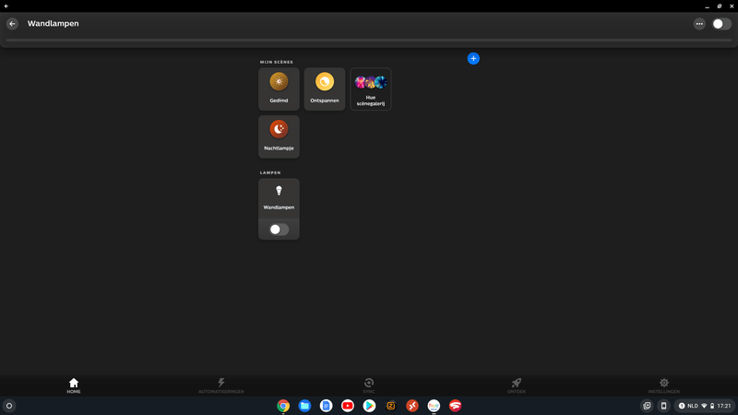Go to the Home tab
738x415 pixels.
74,385
